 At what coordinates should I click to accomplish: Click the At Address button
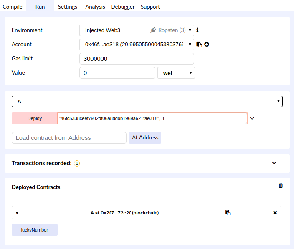pyautogui.click(x=145, y=138)
